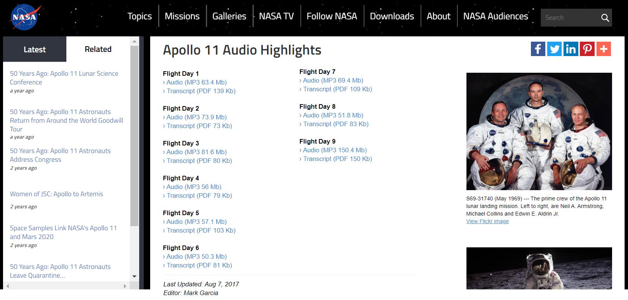The height and width of the screenshot is (300, 628).
Task: Switch to the Related tab
Action: coord(98,49)
